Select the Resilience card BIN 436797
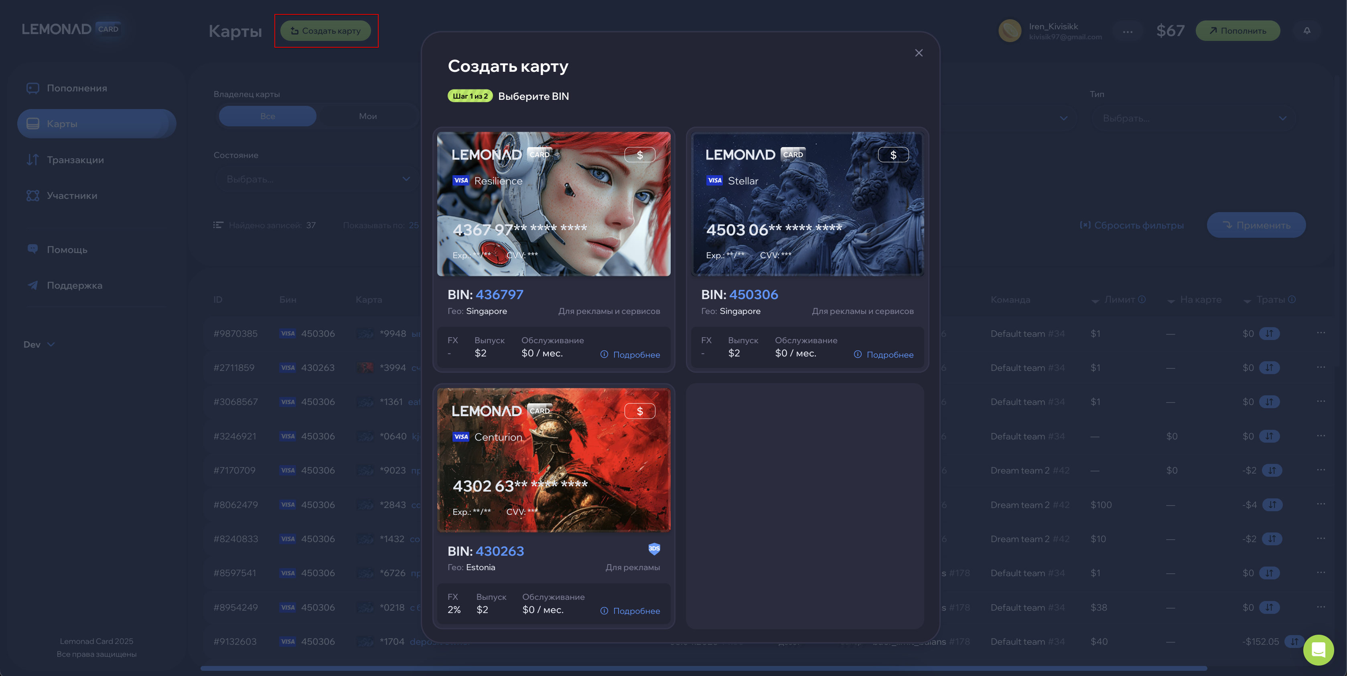The height and width of the screenshot is (676, 1347). coord(553,204)
